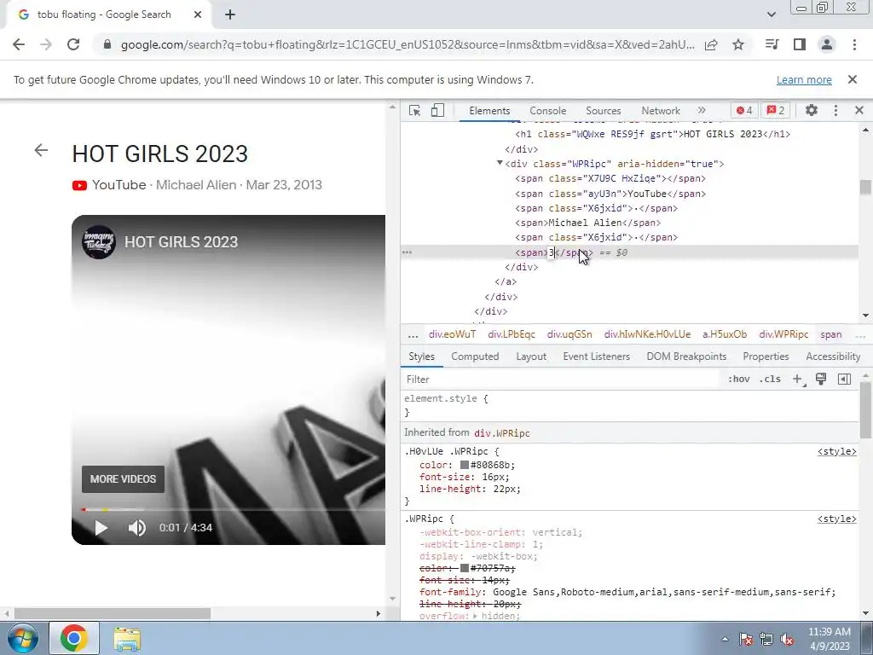
Task: Switch to the Network tab
Action: [661, 111]
